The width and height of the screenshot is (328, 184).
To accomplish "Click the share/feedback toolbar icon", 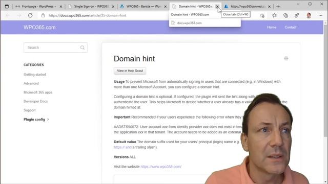I will pyautogui.click(x=297, y=15).
